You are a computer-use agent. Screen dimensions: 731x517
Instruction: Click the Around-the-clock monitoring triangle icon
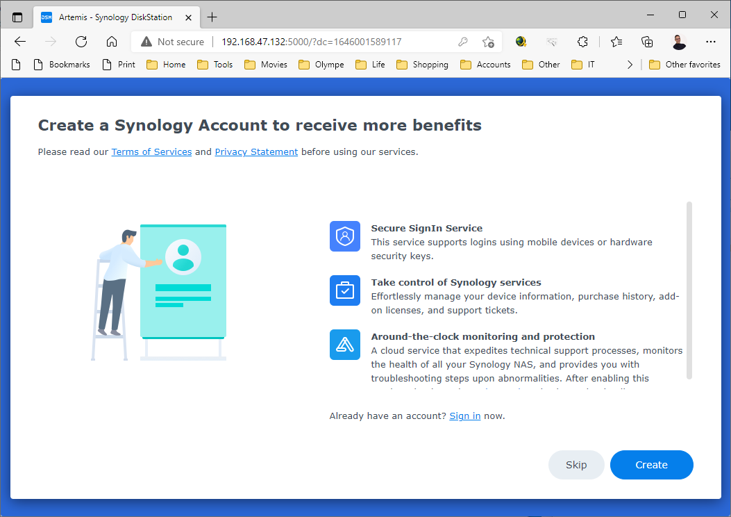345,345
